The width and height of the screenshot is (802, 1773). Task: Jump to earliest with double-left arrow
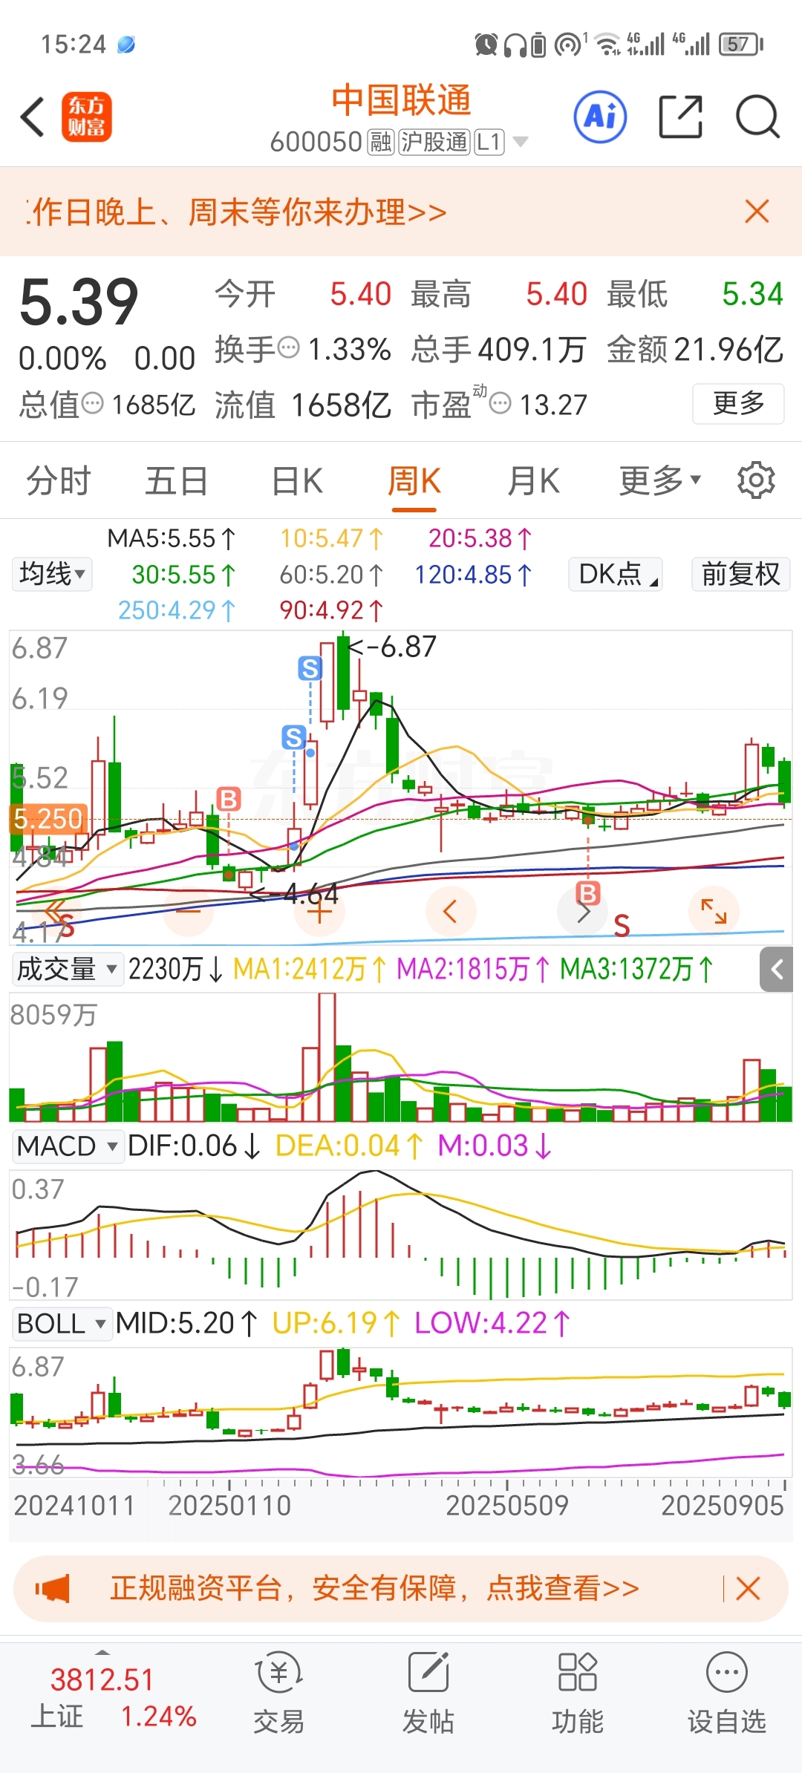(56, 911)
